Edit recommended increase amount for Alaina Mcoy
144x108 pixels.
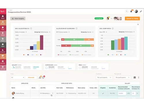click(122, 93)
